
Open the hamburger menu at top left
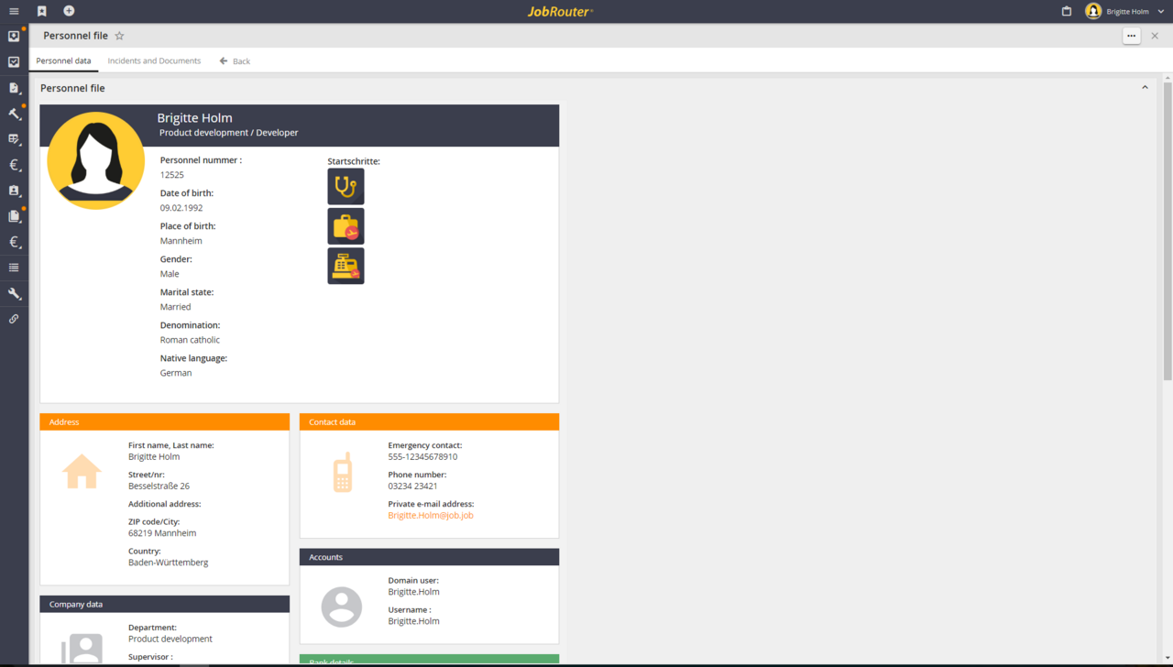click(13, 11)
